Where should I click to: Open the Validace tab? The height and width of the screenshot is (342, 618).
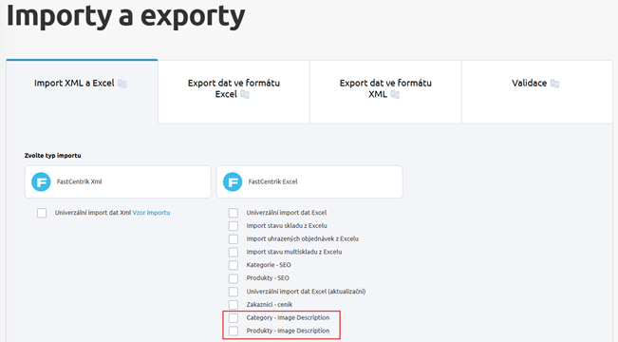(537, 92)
